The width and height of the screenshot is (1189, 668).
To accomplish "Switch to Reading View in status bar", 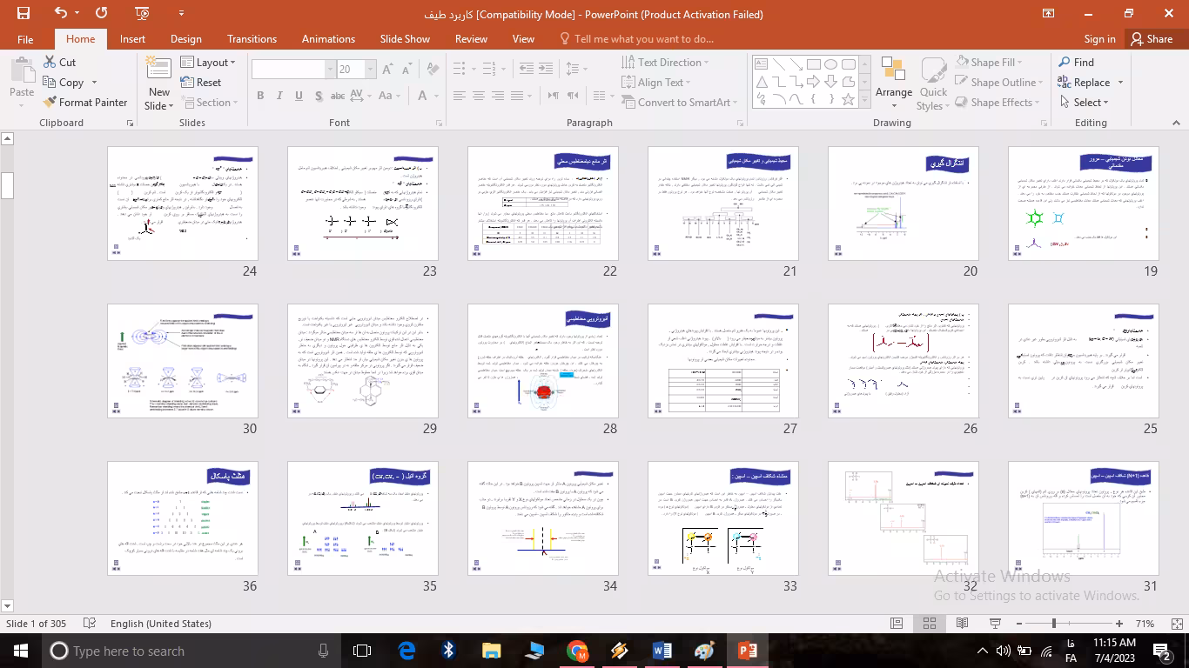I will 962,624.
